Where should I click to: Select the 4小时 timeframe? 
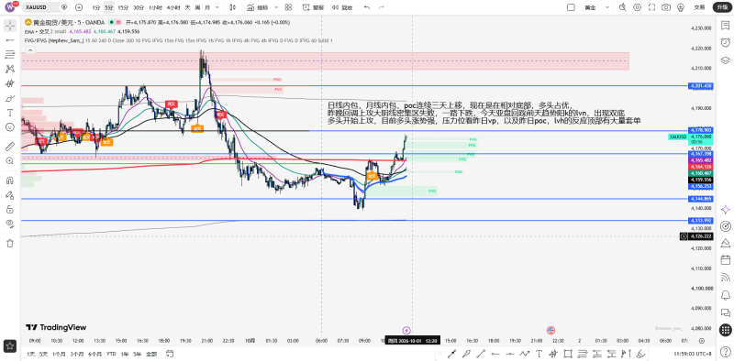(172, 7)
